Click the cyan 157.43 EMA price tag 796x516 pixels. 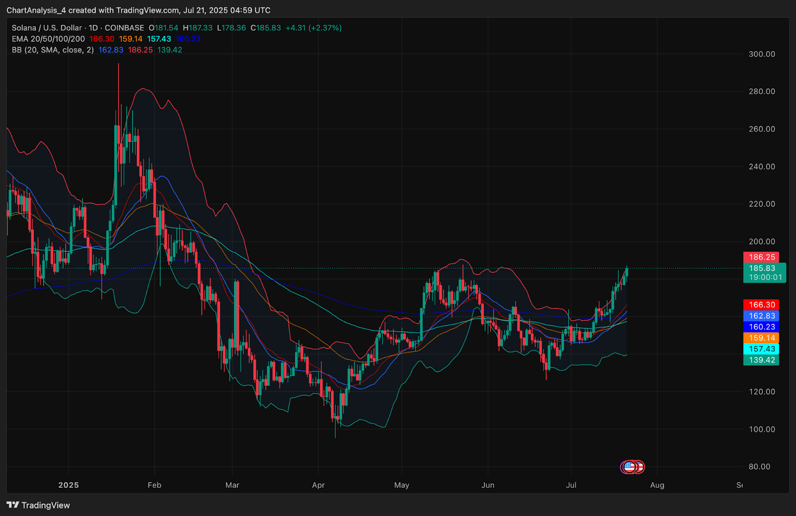click(x=761, y=349)
